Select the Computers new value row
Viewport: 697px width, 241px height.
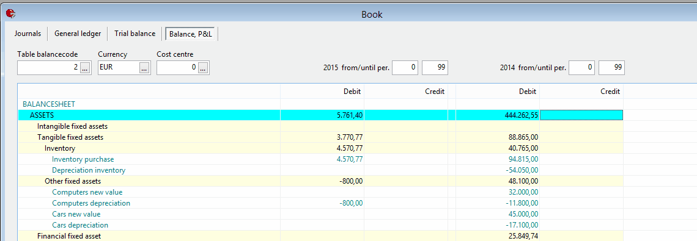[320, 192]
